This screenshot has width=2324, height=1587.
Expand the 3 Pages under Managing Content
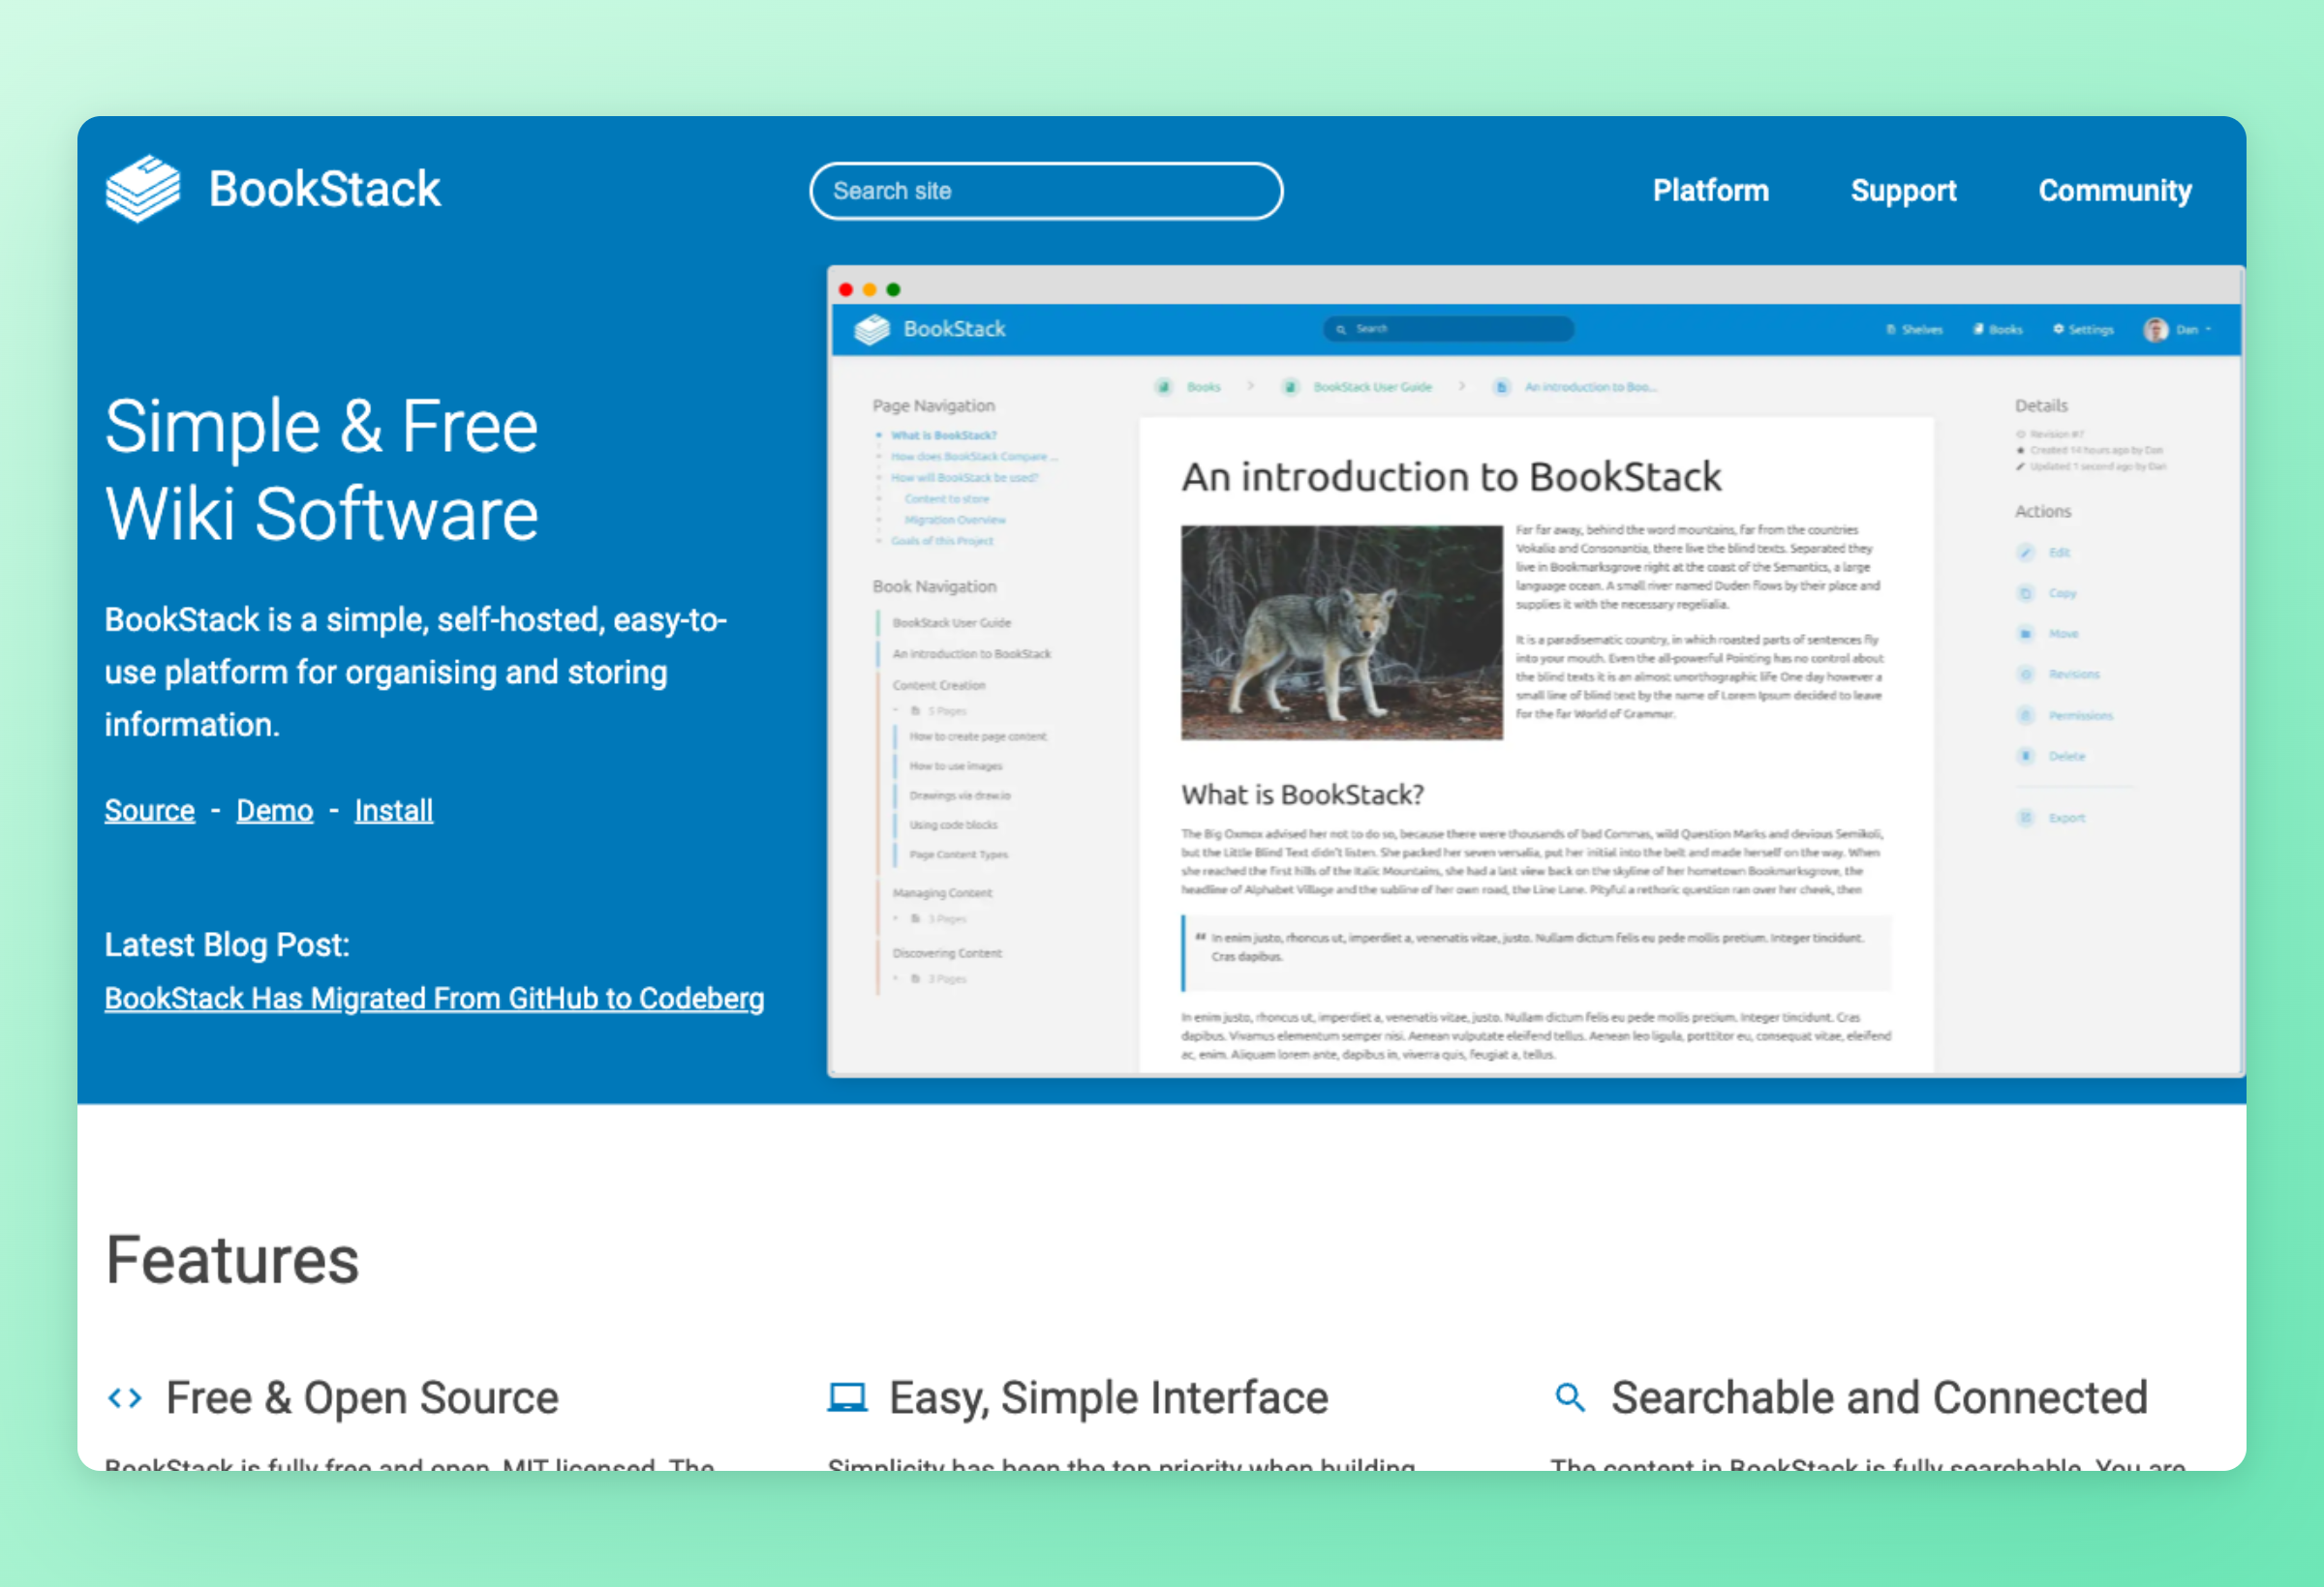[x=895, y=919]
